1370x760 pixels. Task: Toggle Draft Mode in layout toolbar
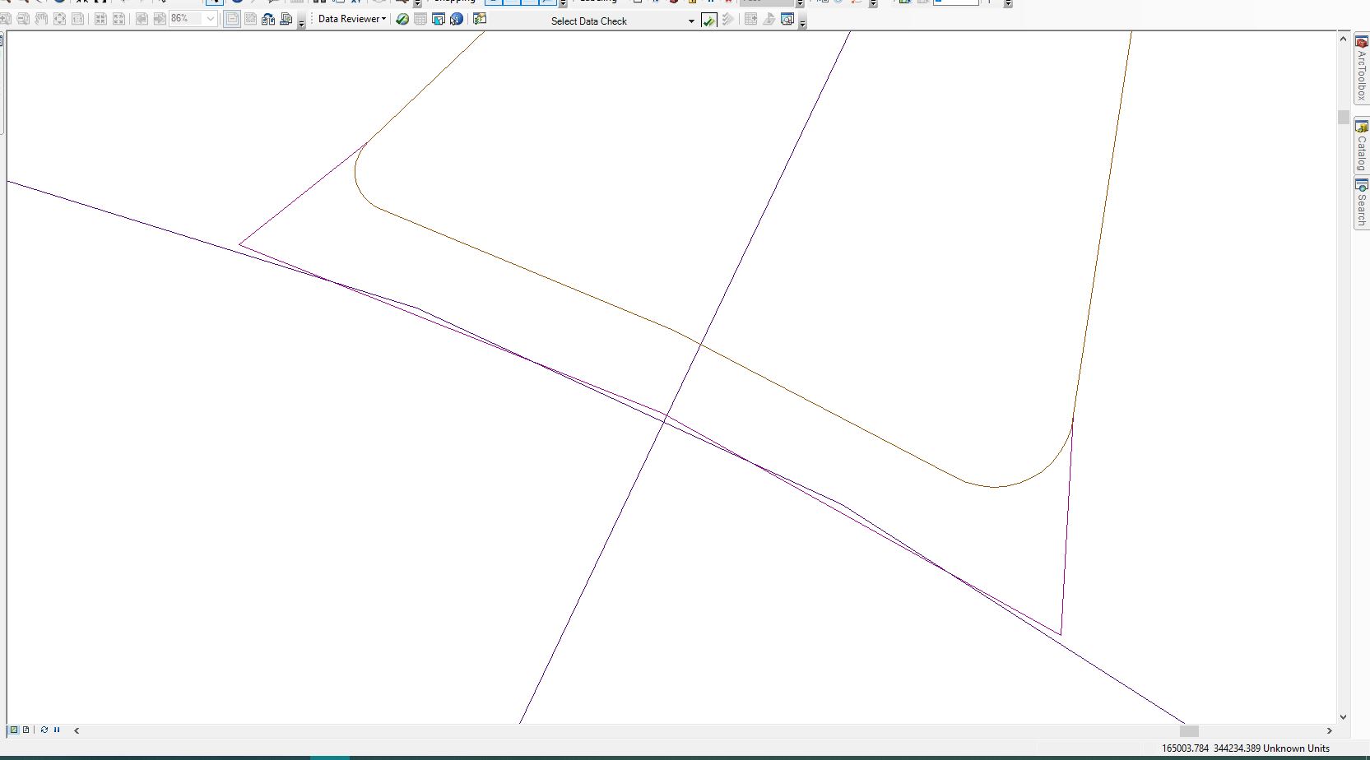[232, 18]
